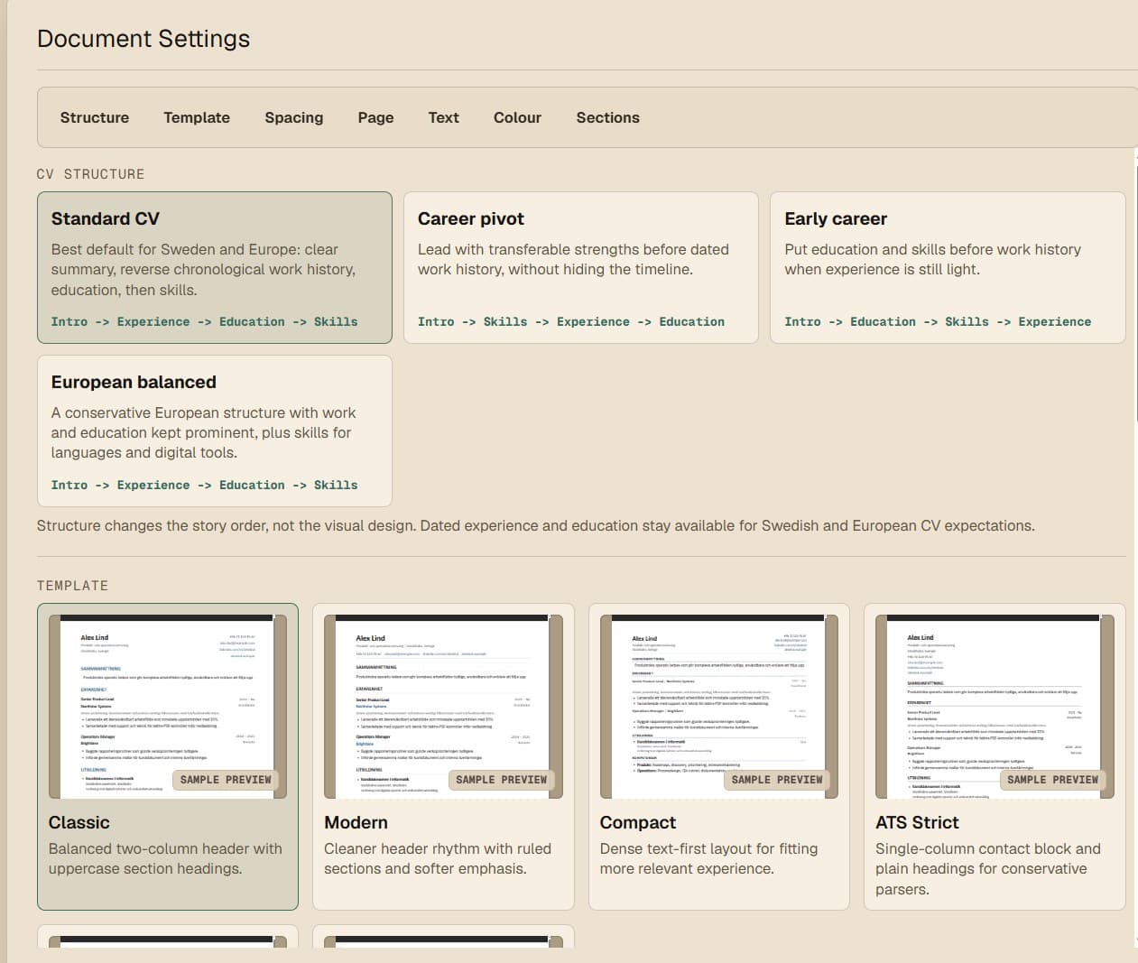This screenshot has width=1138, height=963.
Task: Click the Modern template title
Action: 356,822
